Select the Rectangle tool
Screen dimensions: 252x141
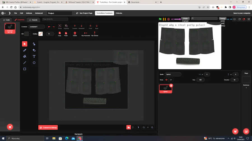tap(25, 69)
